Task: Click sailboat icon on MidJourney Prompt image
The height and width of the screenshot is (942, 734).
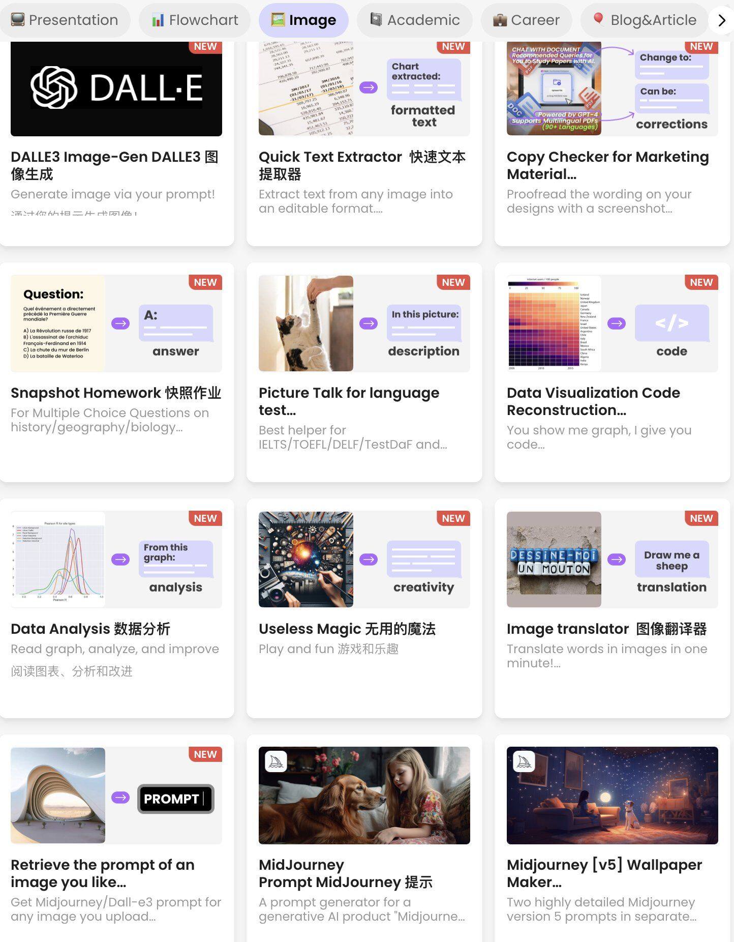Action: pyautogui.click(x=276, y=761)
